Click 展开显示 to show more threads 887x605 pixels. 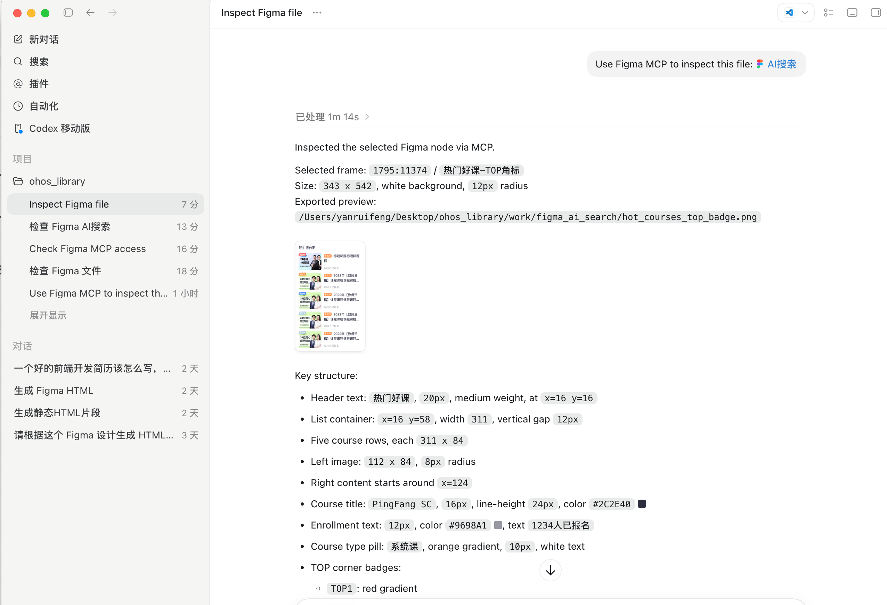point(48,315)
